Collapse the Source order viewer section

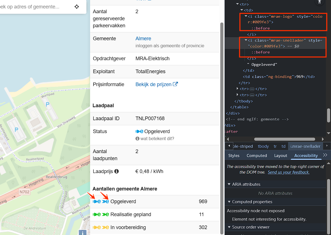tap(229, 227)
